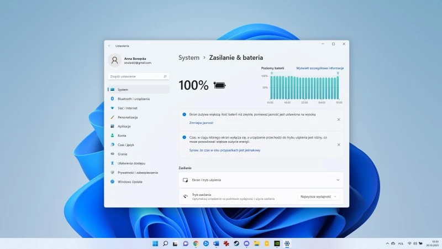Minimize the Ustawienia window
The image size is (442, 249).
pyautogui.click(x=323, y=44)
